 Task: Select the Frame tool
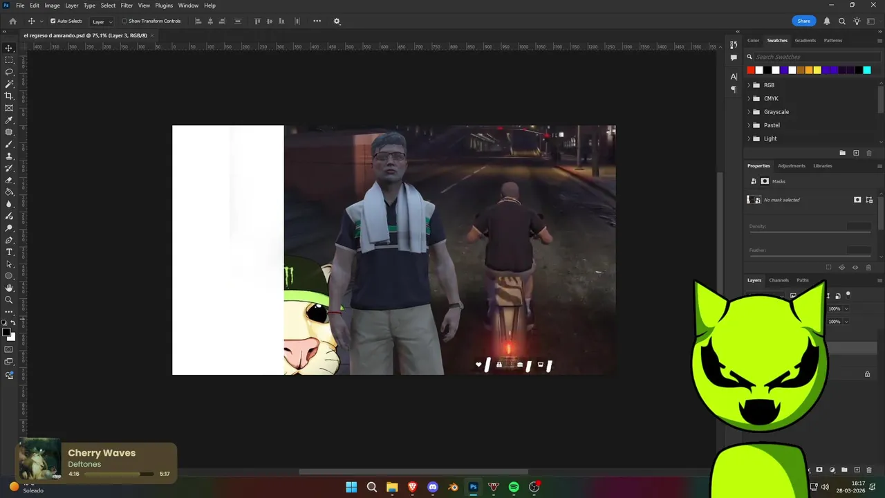[x=9, y=108]
